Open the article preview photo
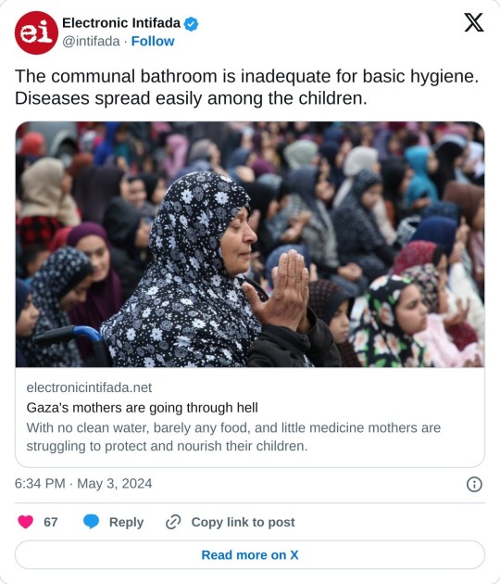Image resolution: width=500 pixels, height=584 pixels. coord(250,245)
